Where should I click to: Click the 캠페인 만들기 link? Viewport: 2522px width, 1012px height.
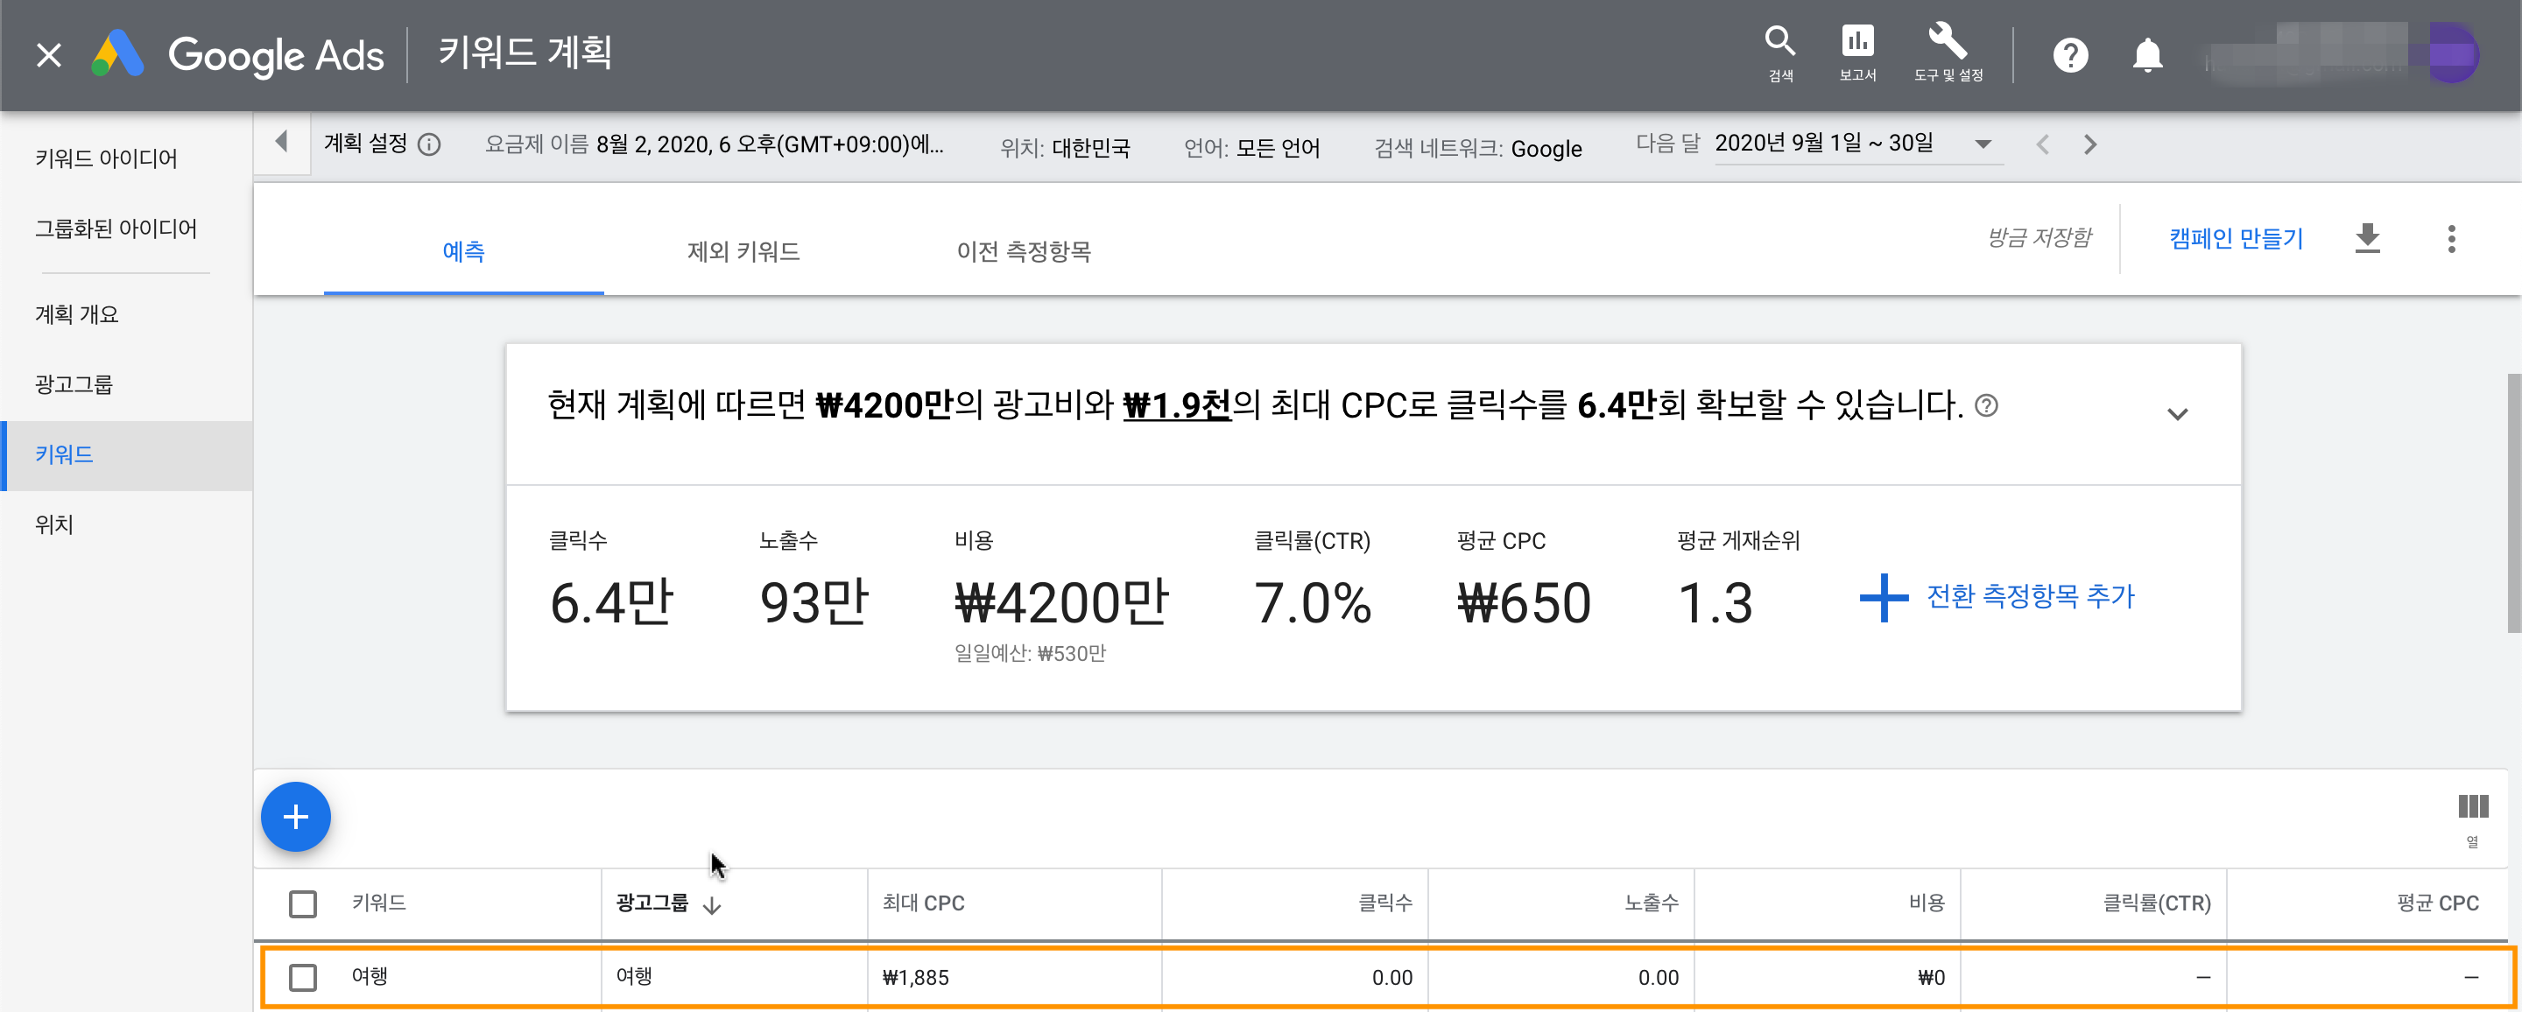[x=2235, y=239]
